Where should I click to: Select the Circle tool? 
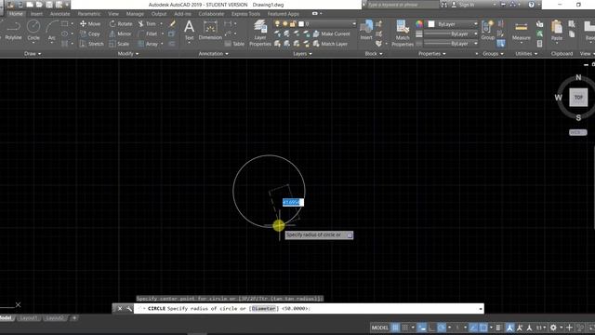click(x=33, y=31)
